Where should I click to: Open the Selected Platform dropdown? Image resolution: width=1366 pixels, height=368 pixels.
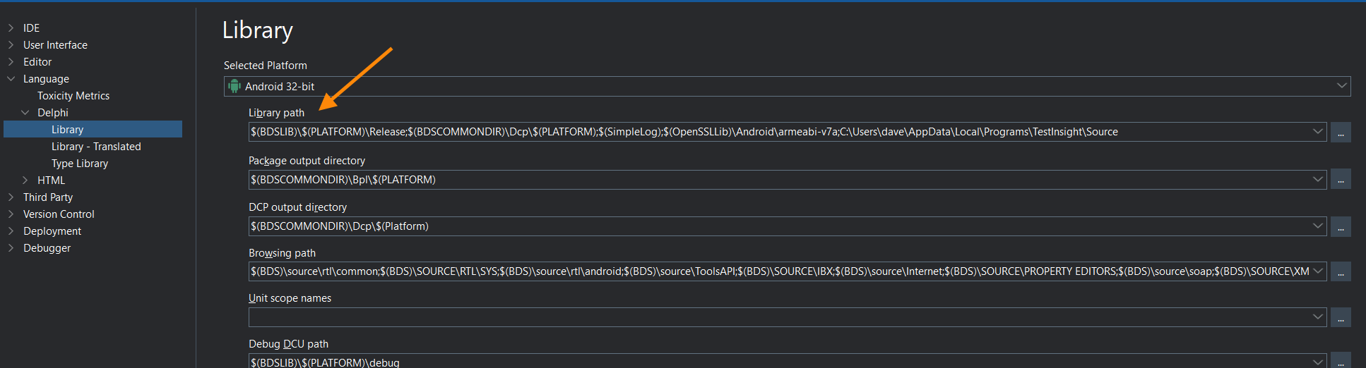(x=1341, y=86)
